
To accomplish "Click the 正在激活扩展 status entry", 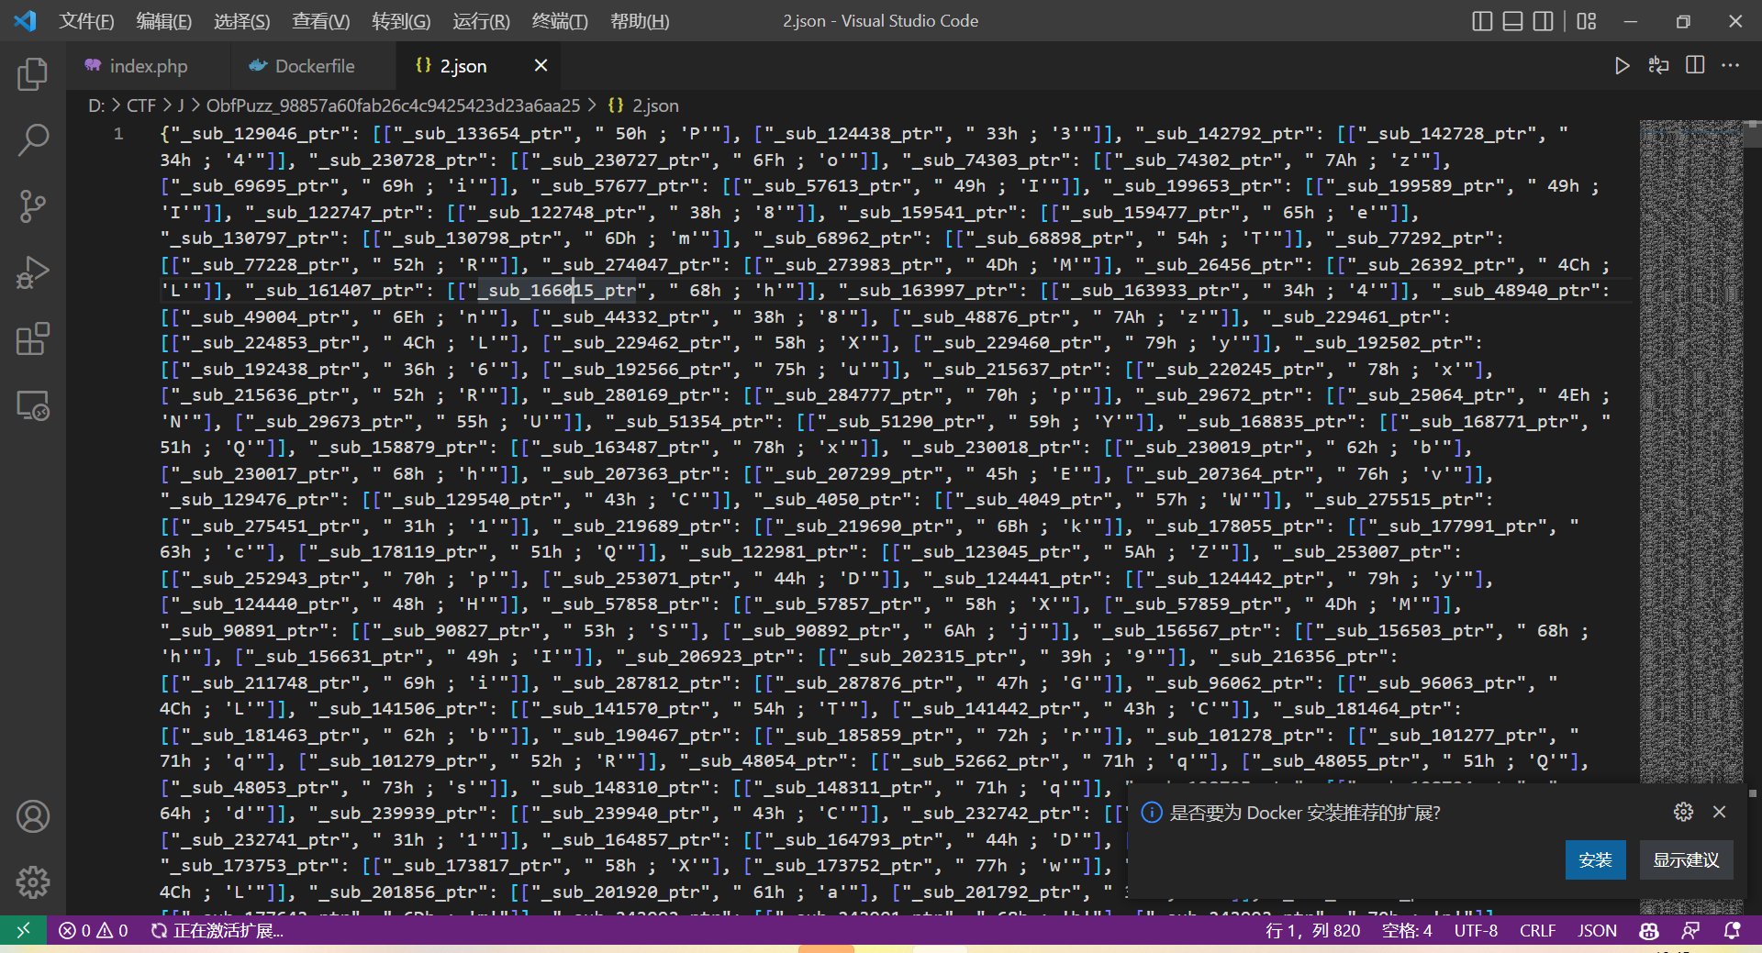I will coord(217,930).
